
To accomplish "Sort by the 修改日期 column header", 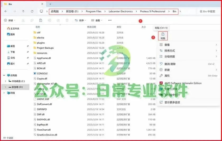I will point(91,27).
